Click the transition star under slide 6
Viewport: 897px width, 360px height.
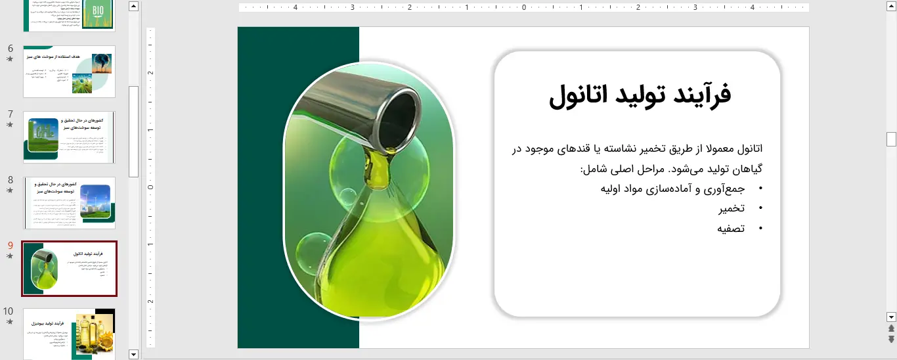tap(9, 58)
